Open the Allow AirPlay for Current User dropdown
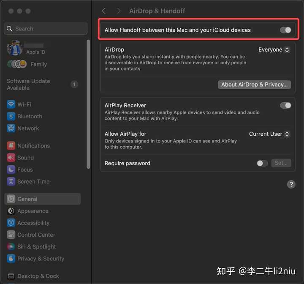The height and width of the screenshot is (284, 304). tap(269, 134)
